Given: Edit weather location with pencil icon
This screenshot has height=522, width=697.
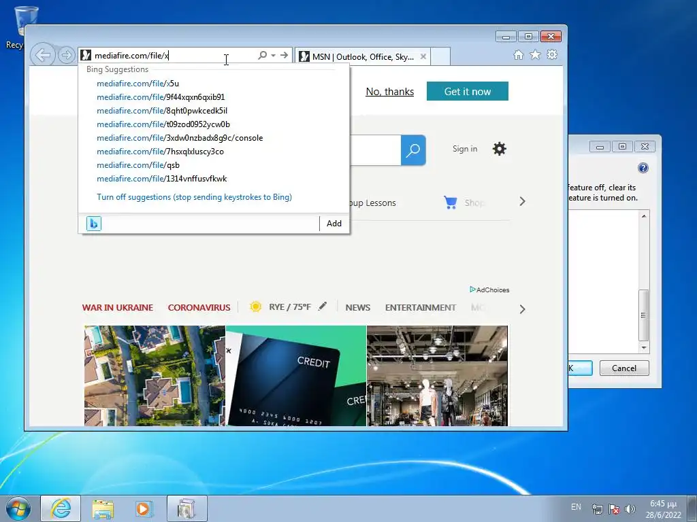Looking at the screenshot, I should (322, 306).
